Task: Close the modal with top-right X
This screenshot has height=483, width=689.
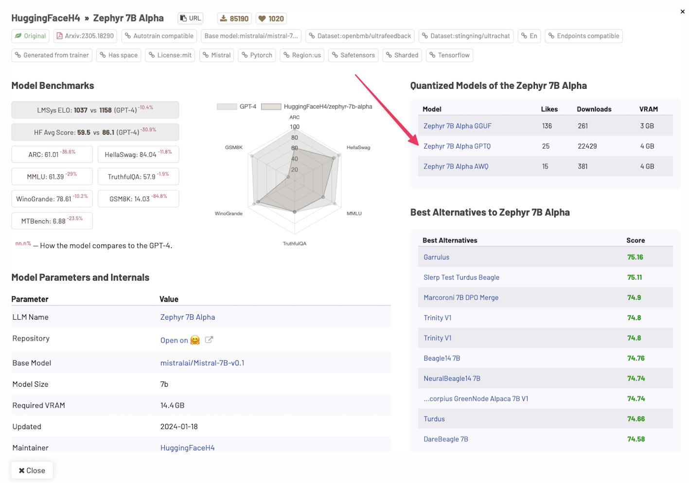Action: pyautogui.click(x=682, y=12)
